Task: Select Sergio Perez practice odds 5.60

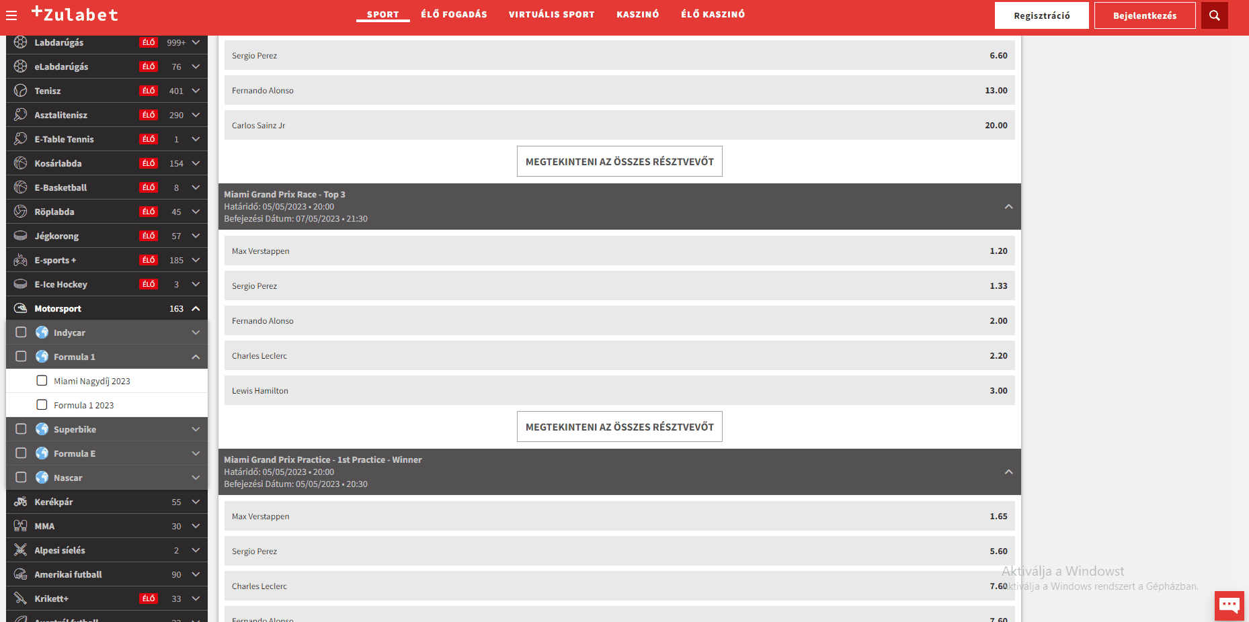Action: (619, 551)
